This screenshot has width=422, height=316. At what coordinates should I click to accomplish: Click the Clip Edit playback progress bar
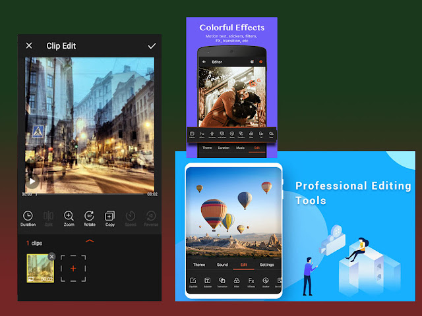tap(90, 194)
